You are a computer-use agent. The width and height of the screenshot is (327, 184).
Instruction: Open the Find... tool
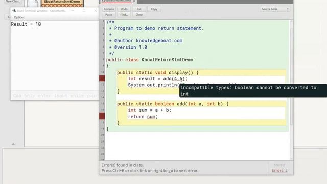[x=124, y=15]
